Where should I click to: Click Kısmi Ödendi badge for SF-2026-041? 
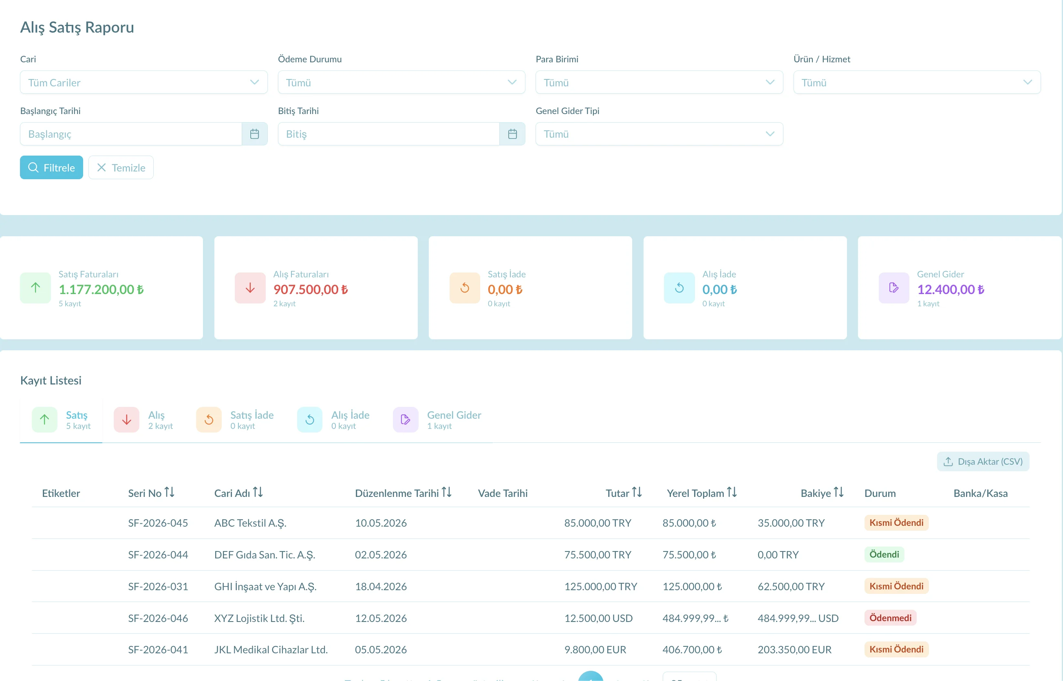[897, 650]
